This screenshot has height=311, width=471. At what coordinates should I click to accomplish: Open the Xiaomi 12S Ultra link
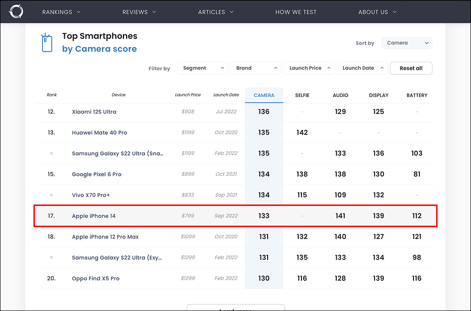[x=94, y=112]
